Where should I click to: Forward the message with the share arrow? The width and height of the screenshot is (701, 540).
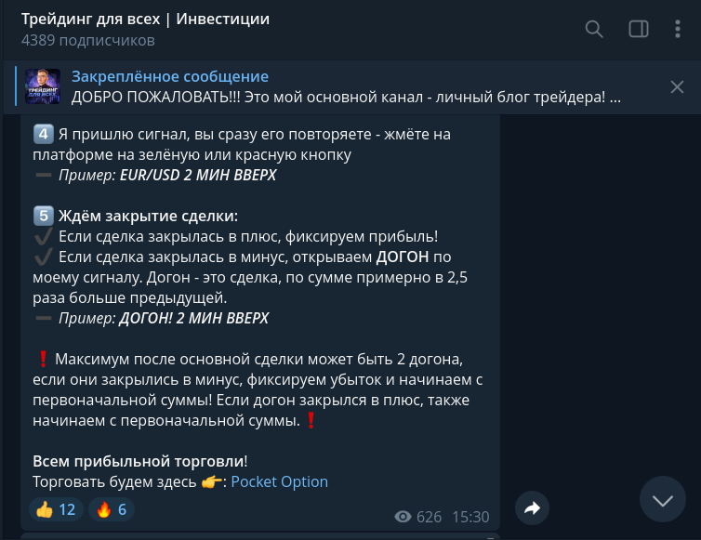[532, 507]
